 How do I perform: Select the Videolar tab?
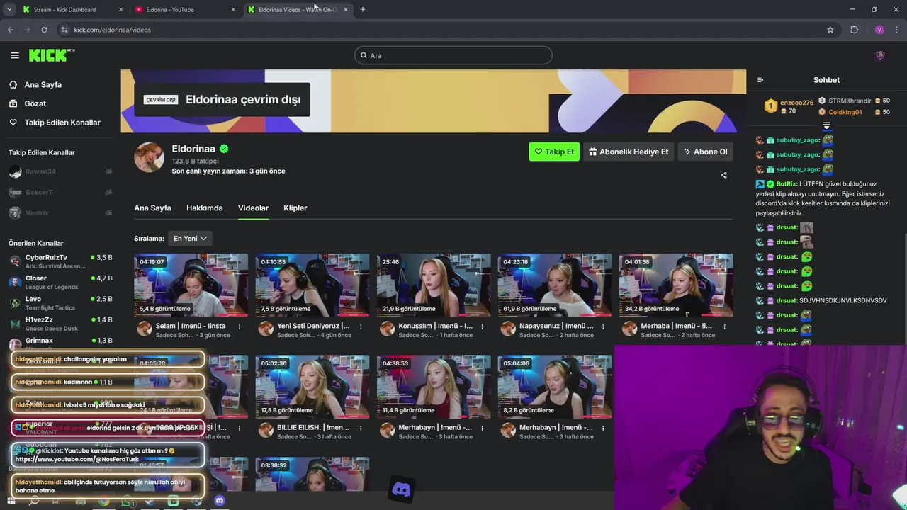point(253,208)
